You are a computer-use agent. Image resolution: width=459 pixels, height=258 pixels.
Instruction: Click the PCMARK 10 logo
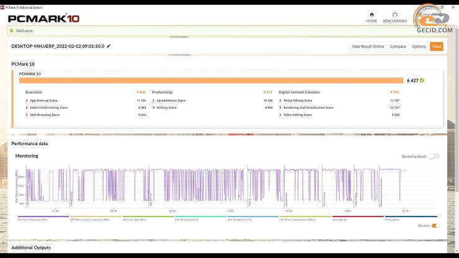[43, 19]
